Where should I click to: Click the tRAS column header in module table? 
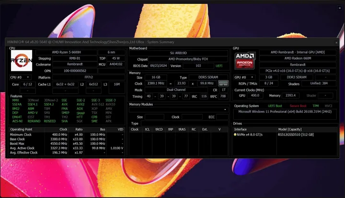(x=182, y=130)
